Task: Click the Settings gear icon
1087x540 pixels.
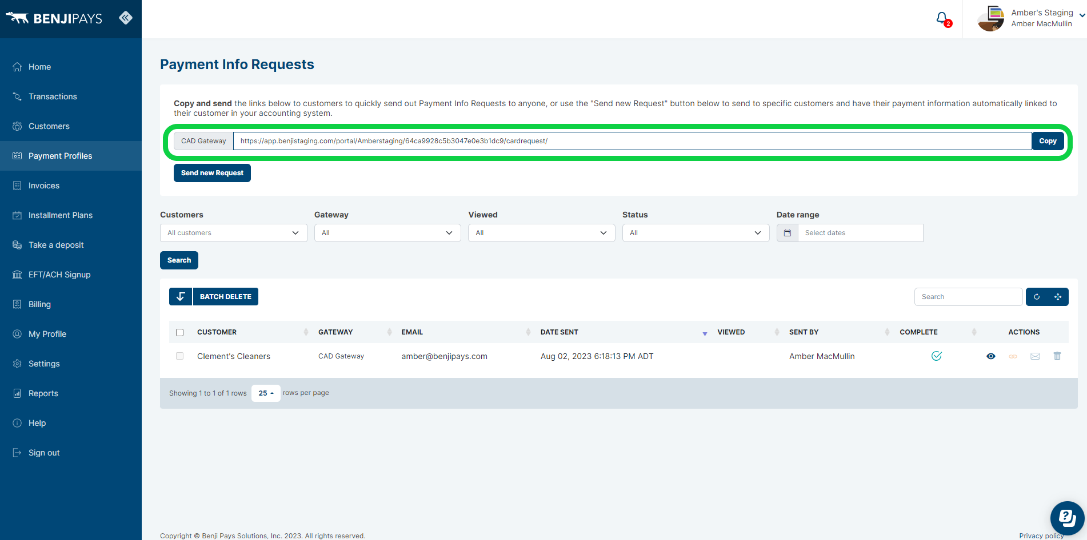Action: (17, 364)
